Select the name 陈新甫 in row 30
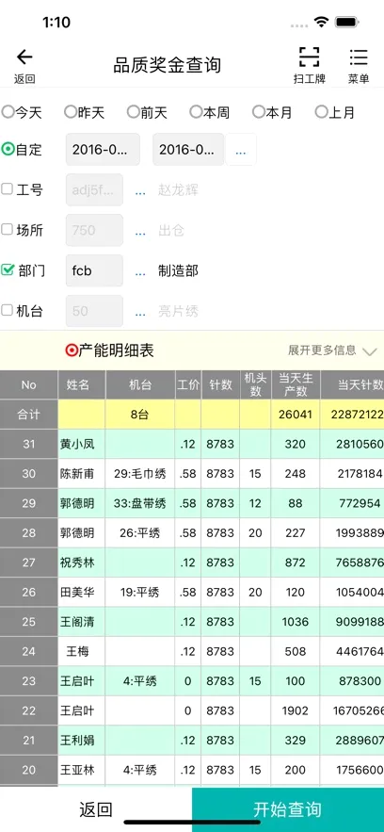Image resolution: width=384 pixels, height=832 pixels. (x=77, y=474)
